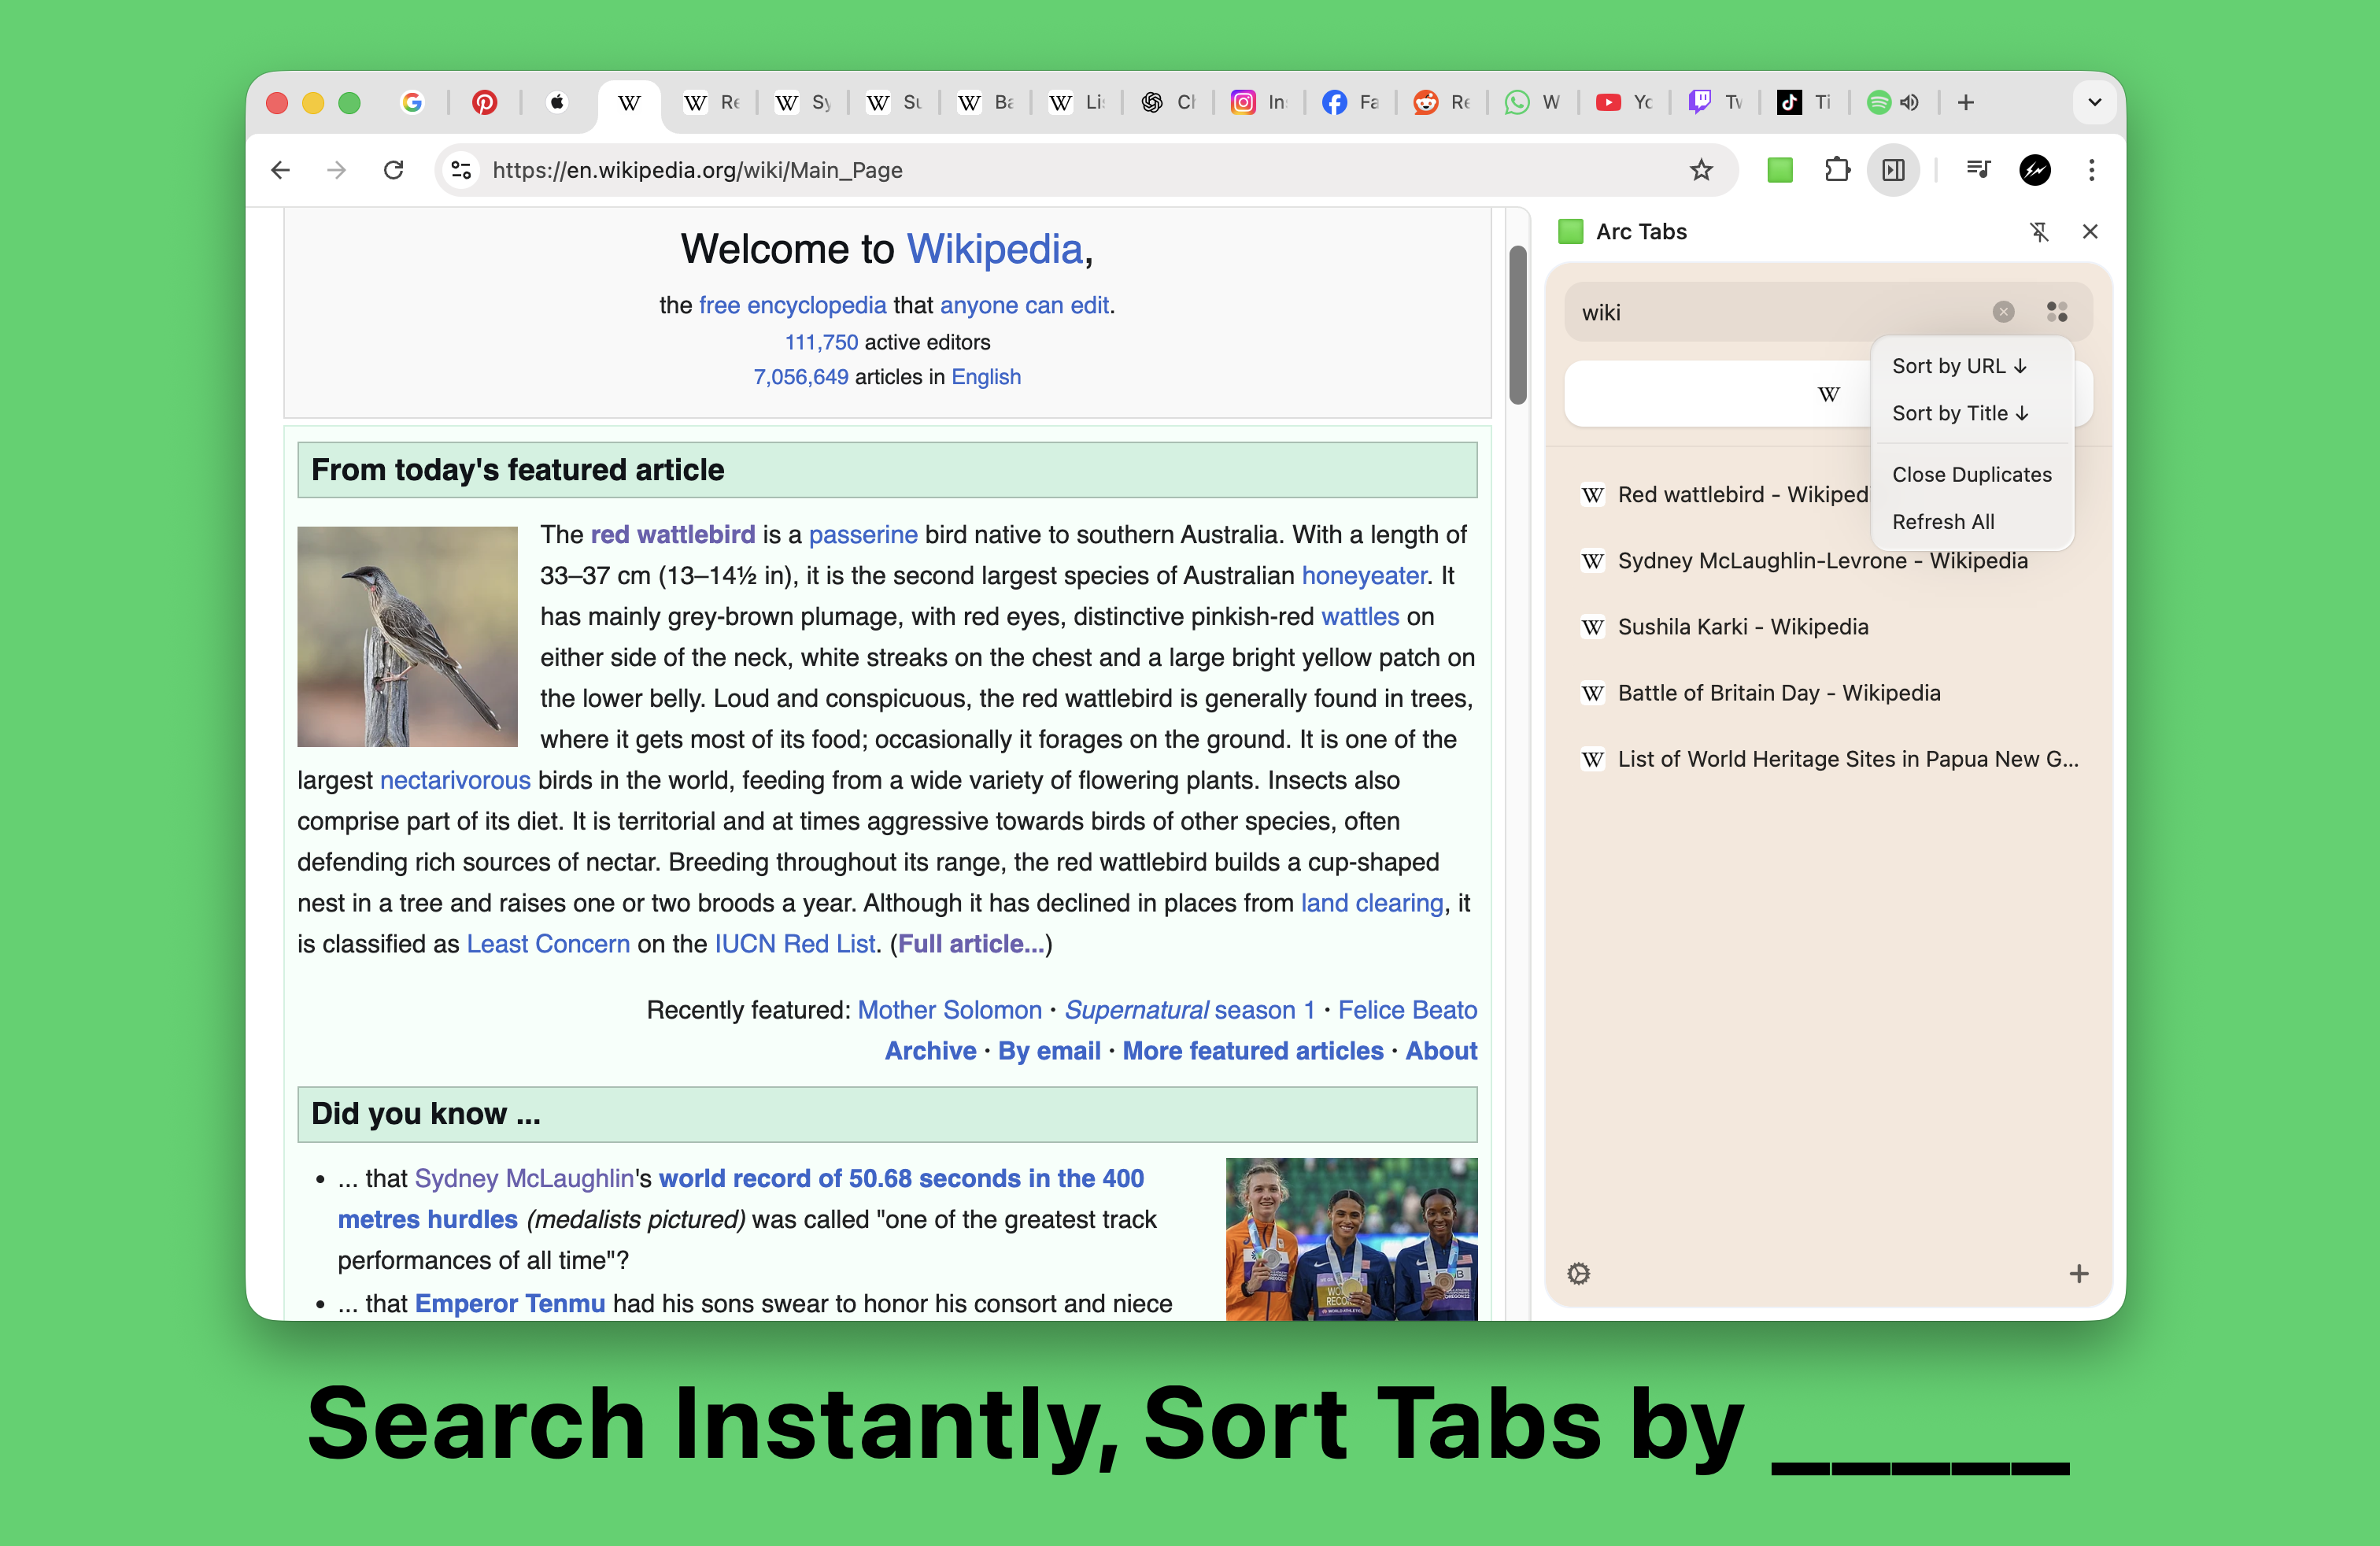
Task: Select Close Duplicates
Action: coord(1972,475)
